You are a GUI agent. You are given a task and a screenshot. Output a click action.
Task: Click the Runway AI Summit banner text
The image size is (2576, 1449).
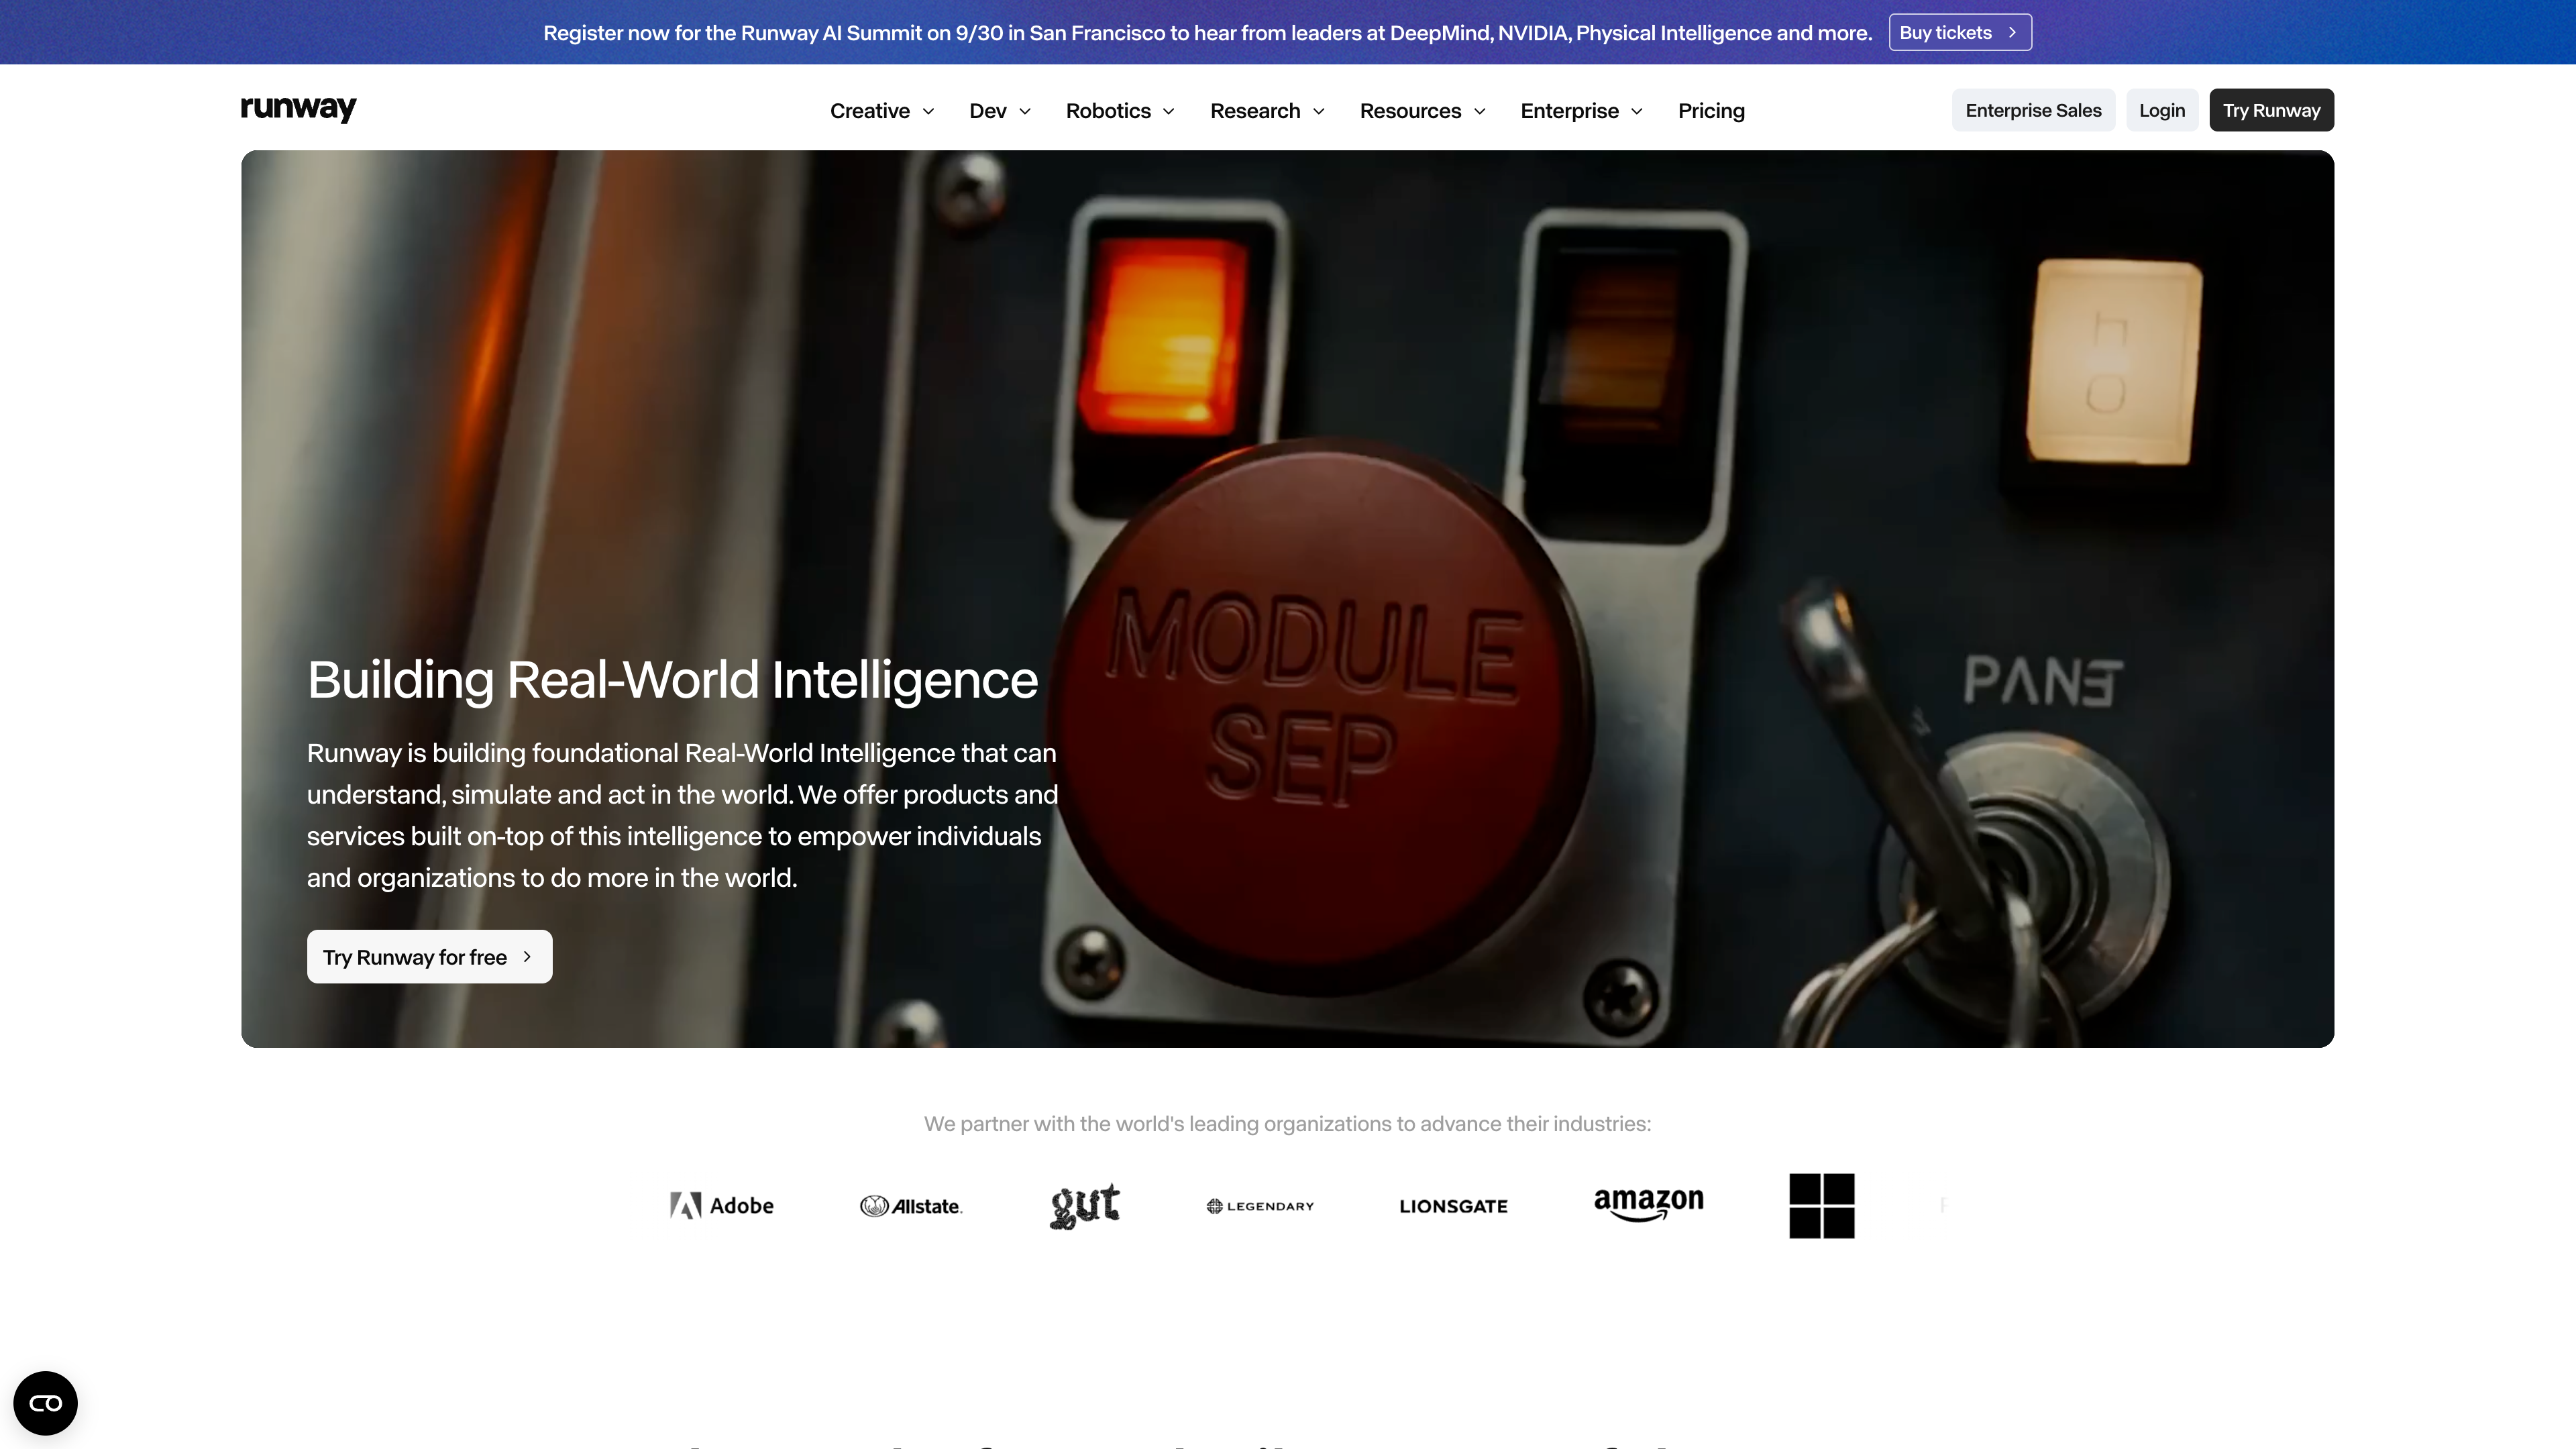coord(1207,32)
